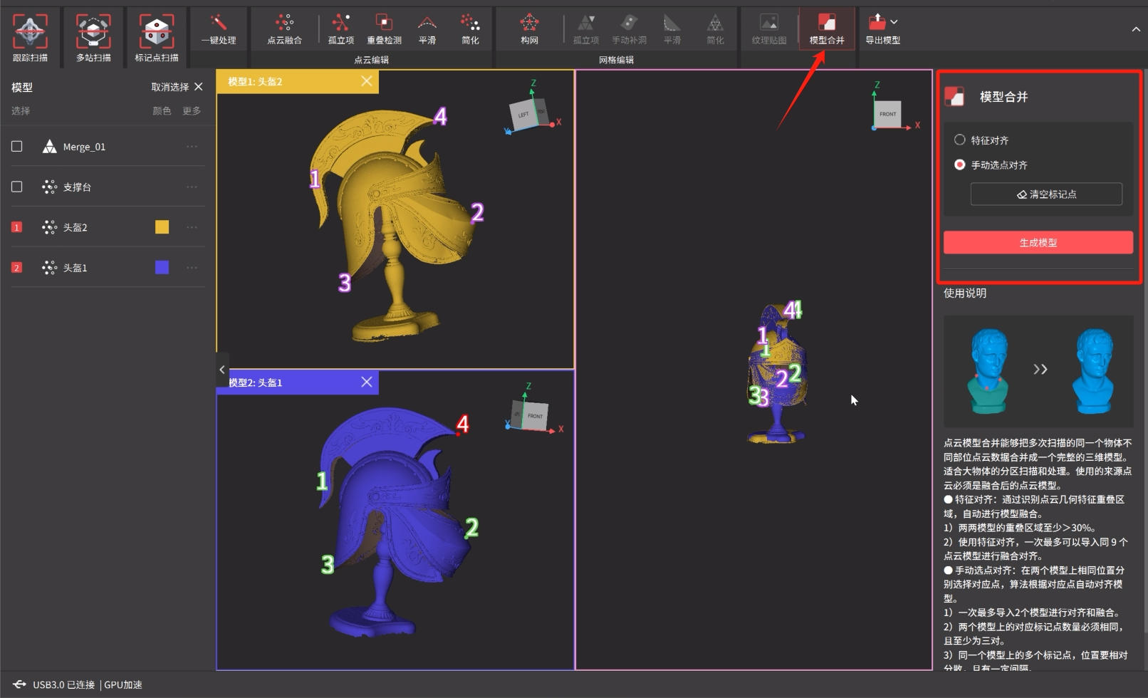Screen dimensions: 1148x698
Task: Collapse the top toolbar with chevron
Action: (x=1135, y=29)
